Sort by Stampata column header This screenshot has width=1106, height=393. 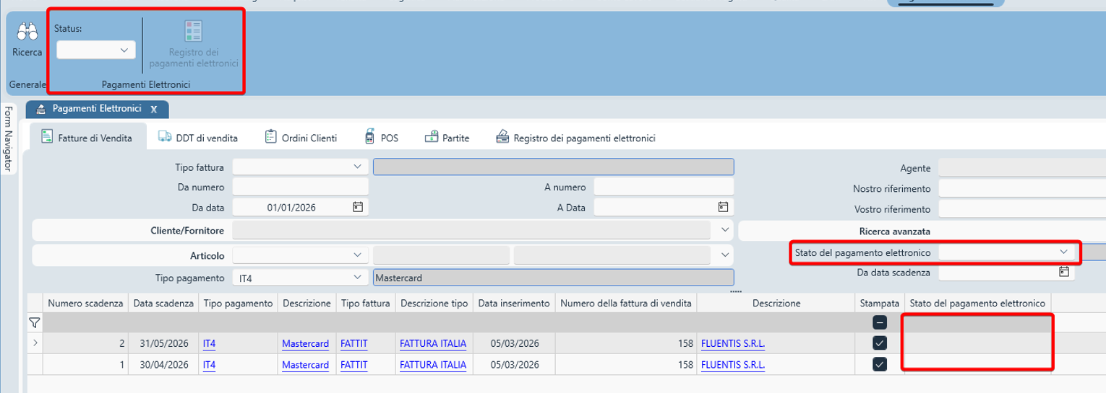coord(880,304)
